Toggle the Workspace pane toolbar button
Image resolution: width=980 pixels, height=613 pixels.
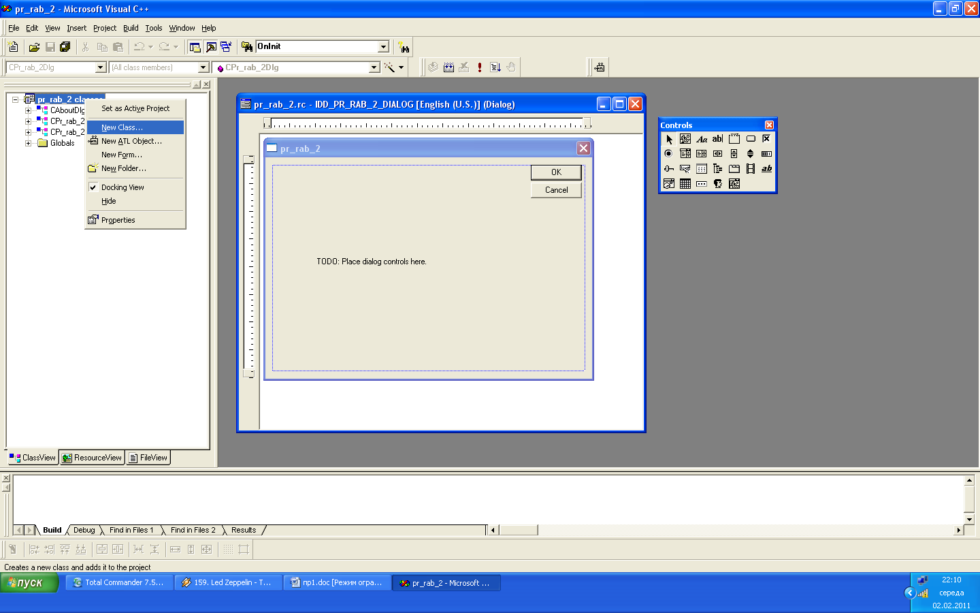(x=195, y=47)
